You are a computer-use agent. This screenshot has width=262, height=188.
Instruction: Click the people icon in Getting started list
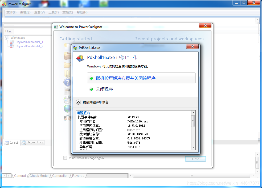[67, 117]
